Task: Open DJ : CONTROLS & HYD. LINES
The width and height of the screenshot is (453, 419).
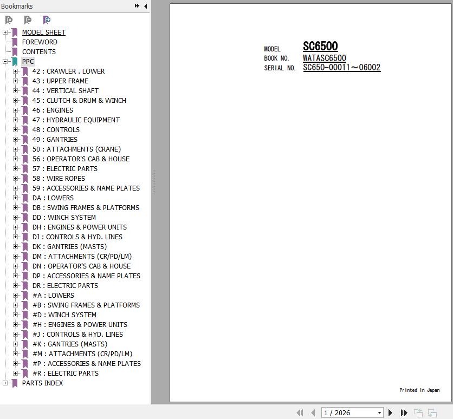Action: point(77,237)
